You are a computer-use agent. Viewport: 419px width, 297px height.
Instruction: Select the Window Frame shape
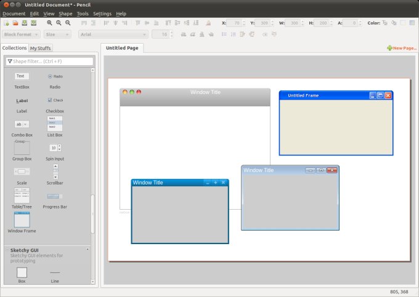[22, 223]
